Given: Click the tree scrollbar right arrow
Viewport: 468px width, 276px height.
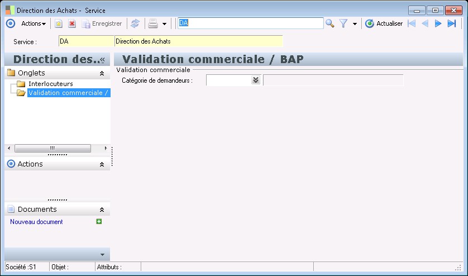Looking at the screenshot, I should (106, 148).
